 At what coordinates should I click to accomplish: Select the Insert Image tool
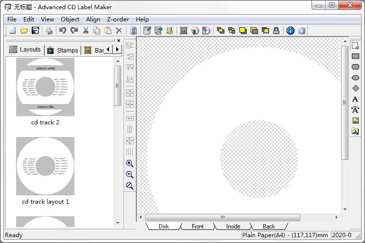(355, 121)
